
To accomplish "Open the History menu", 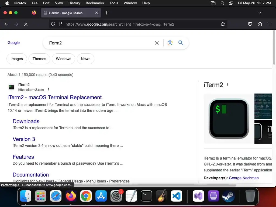I will pos(74,3).
